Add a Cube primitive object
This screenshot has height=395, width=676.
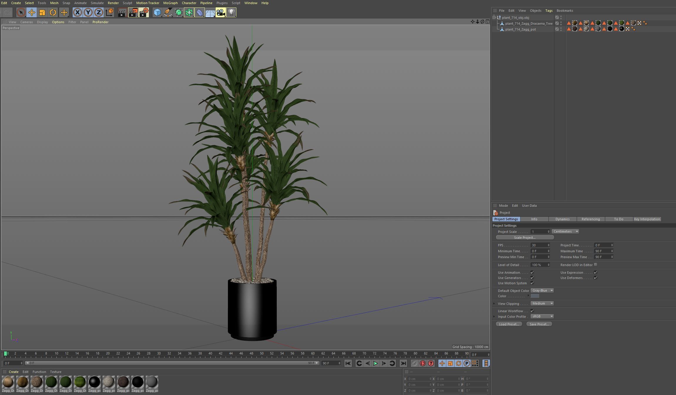[x=157, y=12]
